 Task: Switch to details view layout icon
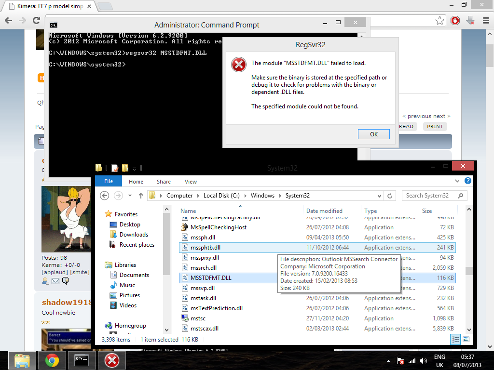455,339
